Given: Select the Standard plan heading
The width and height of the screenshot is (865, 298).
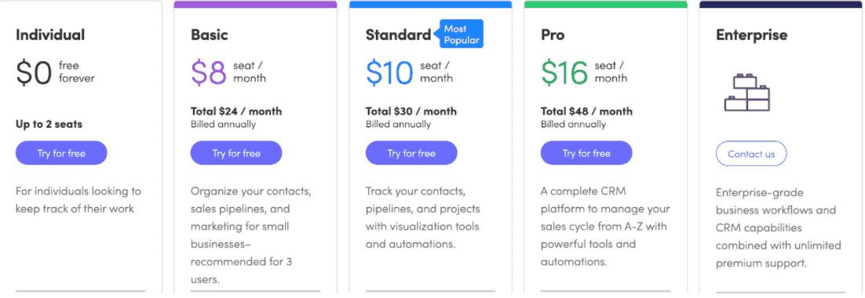Looking at the screenshot, I should point(398,35).
